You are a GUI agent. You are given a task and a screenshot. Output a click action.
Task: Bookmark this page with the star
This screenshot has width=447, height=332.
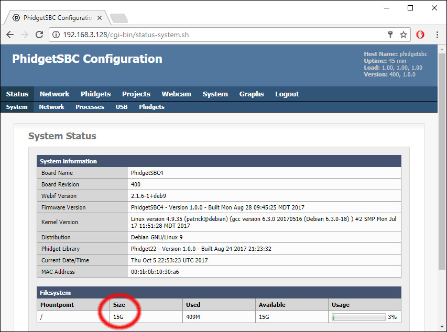tap(404, 35)
